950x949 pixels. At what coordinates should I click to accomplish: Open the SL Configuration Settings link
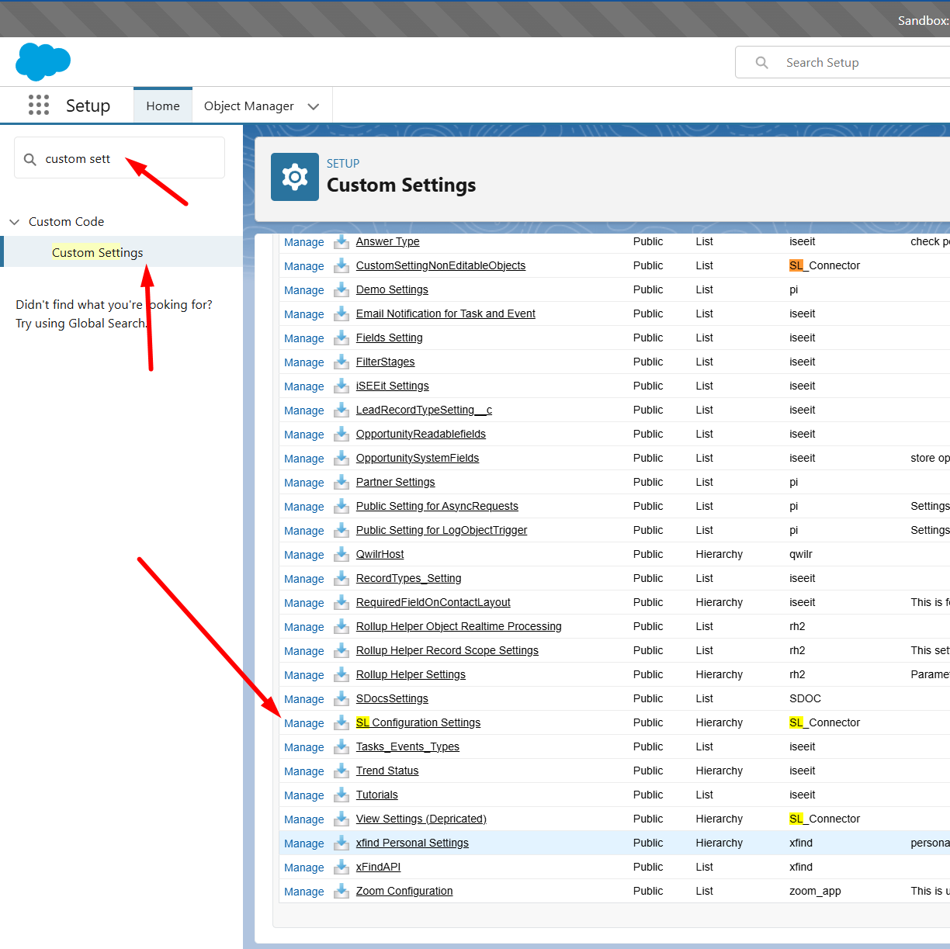coord(418,722)
